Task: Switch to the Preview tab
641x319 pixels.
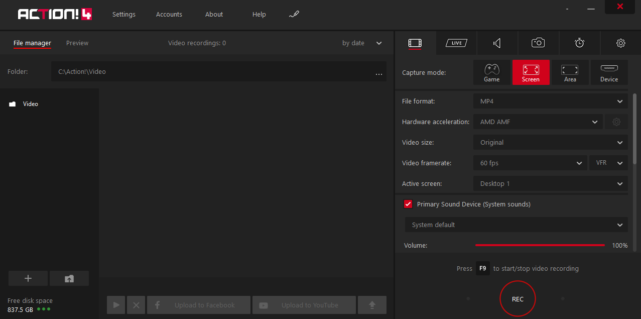Action: pos(77,43)
